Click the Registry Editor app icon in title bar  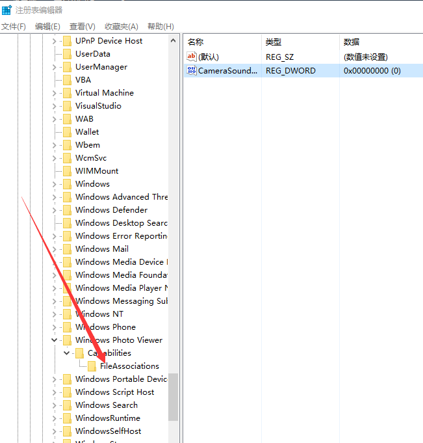coord(6,10)
